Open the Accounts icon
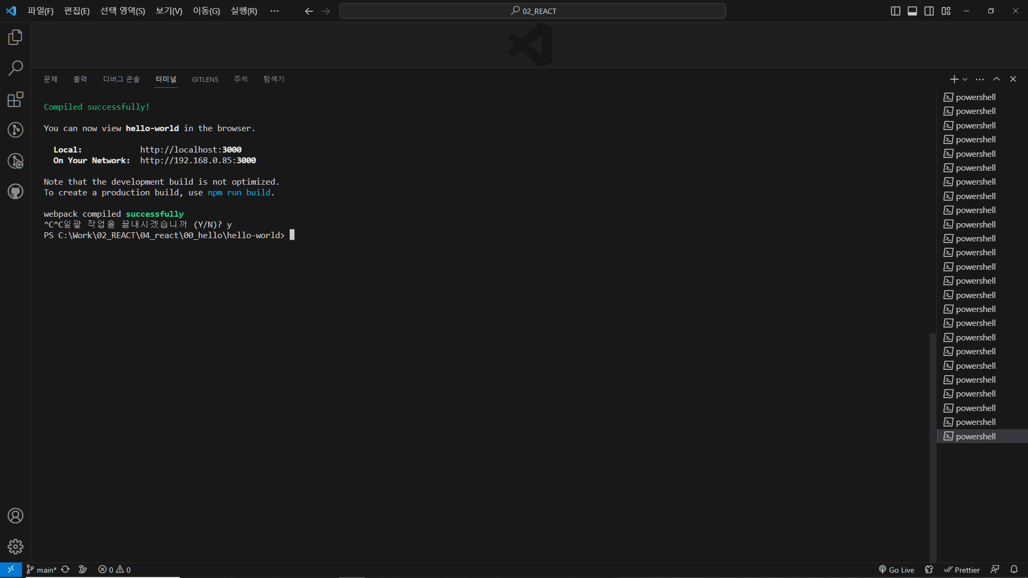 pos(15,516)
